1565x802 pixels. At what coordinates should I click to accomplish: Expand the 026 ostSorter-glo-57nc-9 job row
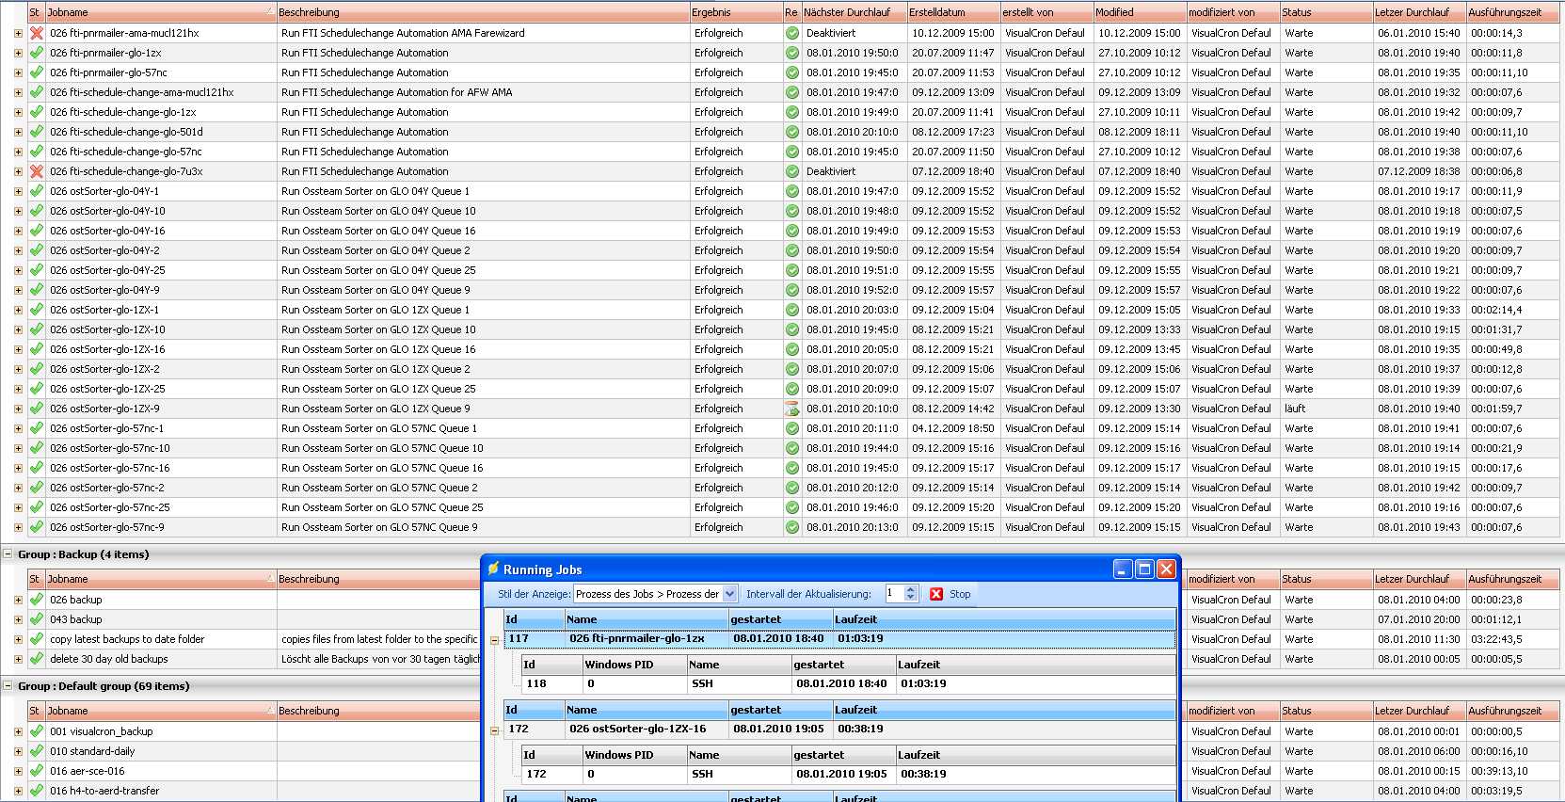click(18, 527)
